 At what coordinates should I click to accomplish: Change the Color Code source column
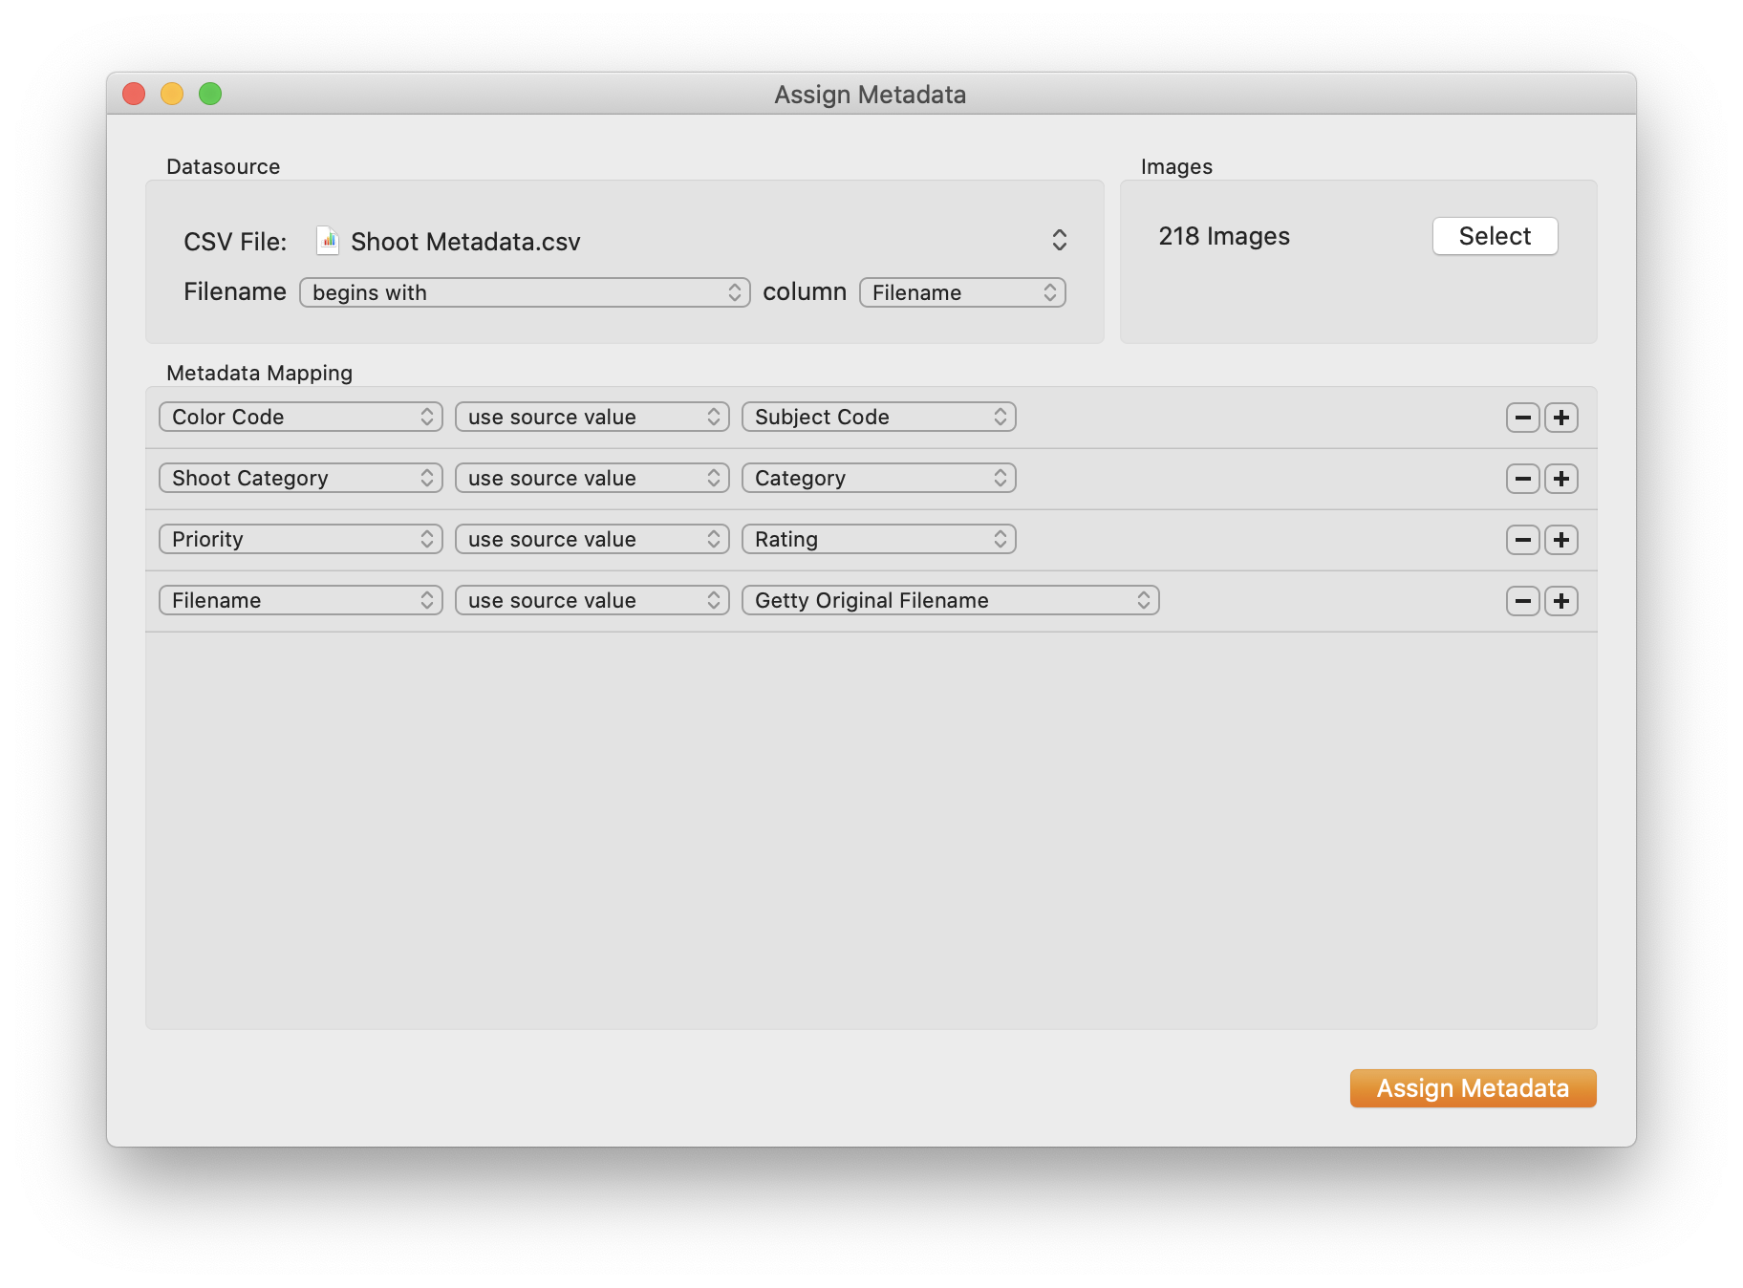pos(300,417)
